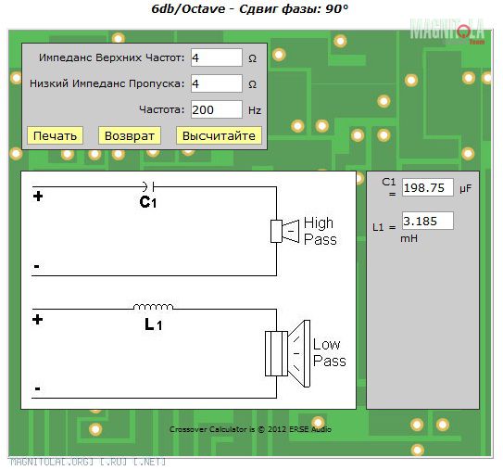Image resolution: width=503 pixels, height=470 pixels.
Task: Click the Crossover Calculator copyright text
Action: click(x=250, y=429)
